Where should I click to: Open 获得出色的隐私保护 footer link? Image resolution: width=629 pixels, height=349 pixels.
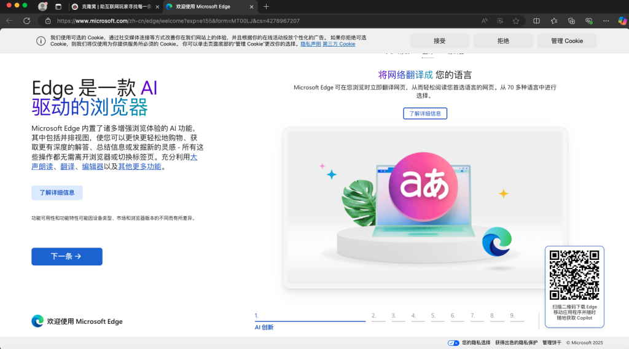[516, 343]
